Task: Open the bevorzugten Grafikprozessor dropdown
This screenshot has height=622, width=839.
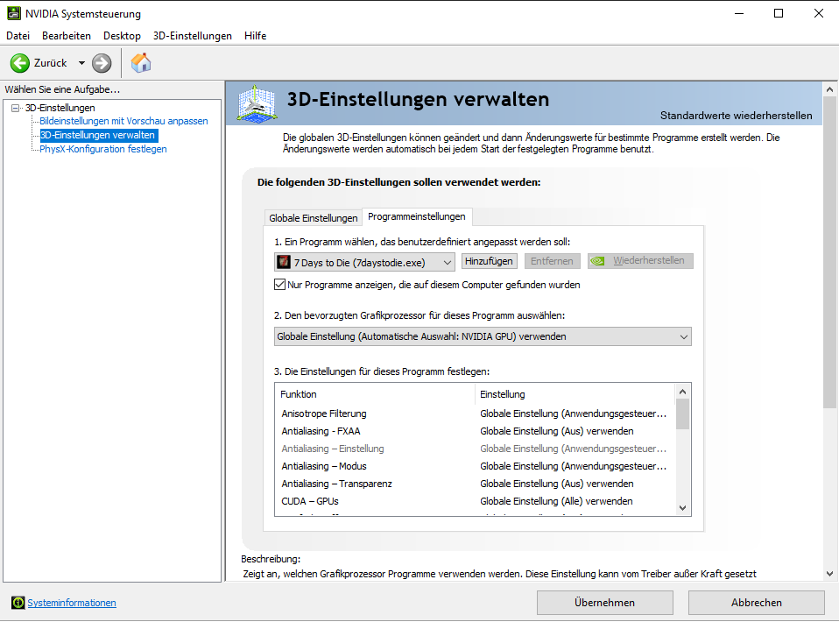Action: point(483,336)
